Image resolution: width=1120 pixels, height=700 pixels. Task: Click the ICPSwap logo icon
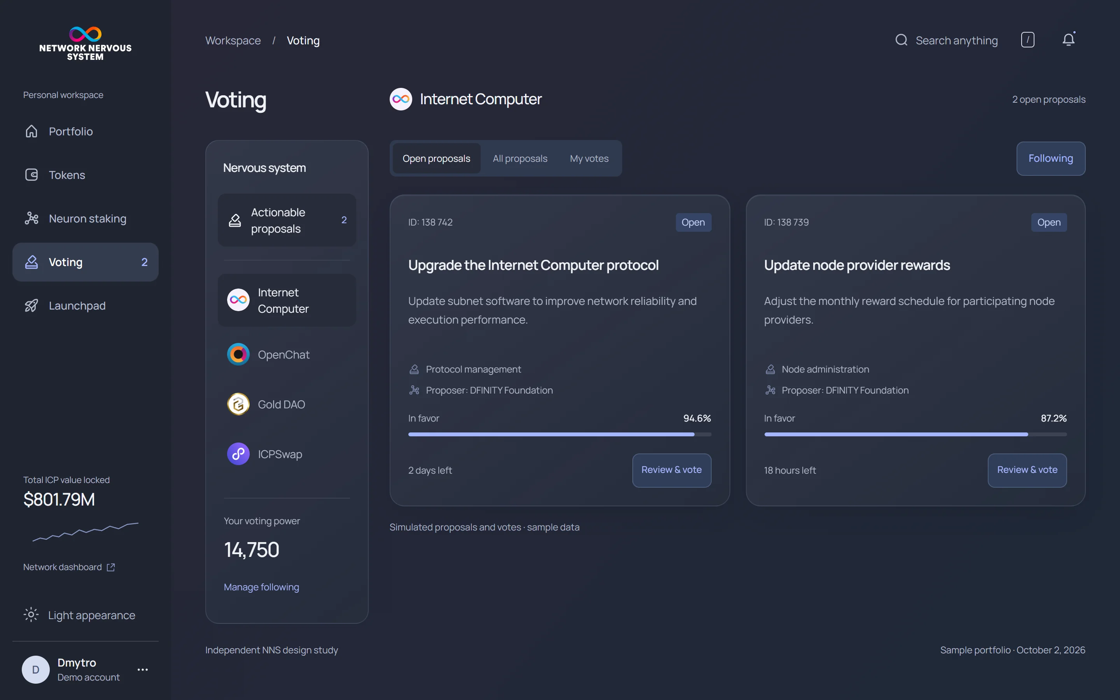coord(238,454)
